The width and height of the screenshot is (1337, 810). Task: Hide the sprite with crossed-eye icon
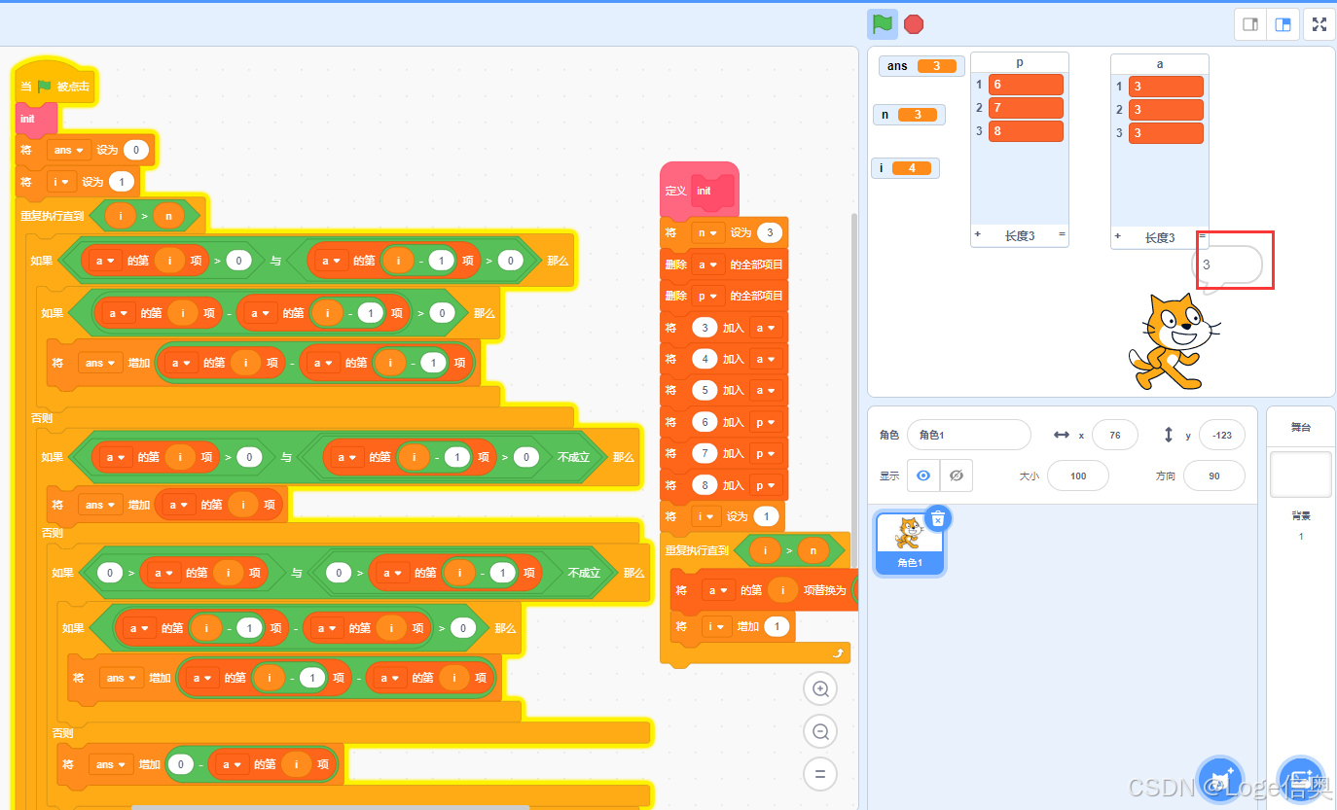click(x=956, y=475)
